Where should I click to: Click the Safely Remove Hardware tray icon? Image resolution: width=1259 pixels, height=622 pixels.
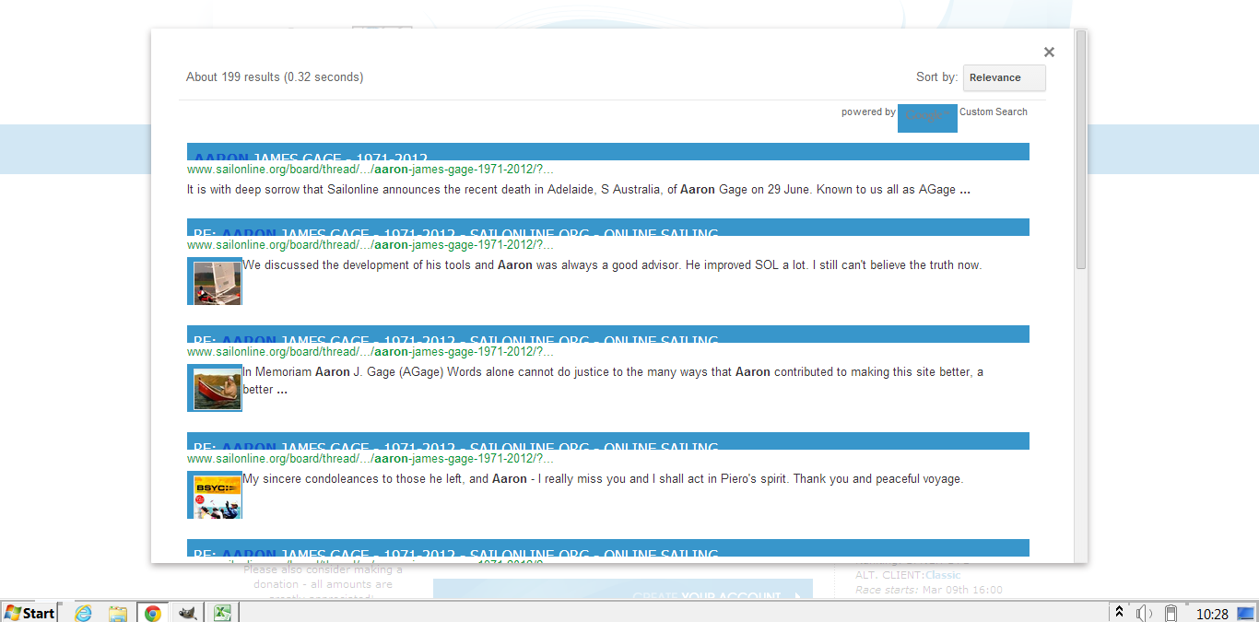coord(1171,613)
